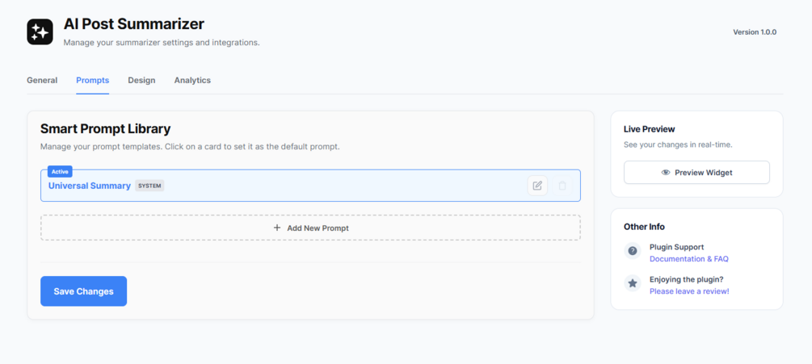The image size is (812, 364).
Task: Click the eye icon in Preview Widget
Action: point(666,173)
